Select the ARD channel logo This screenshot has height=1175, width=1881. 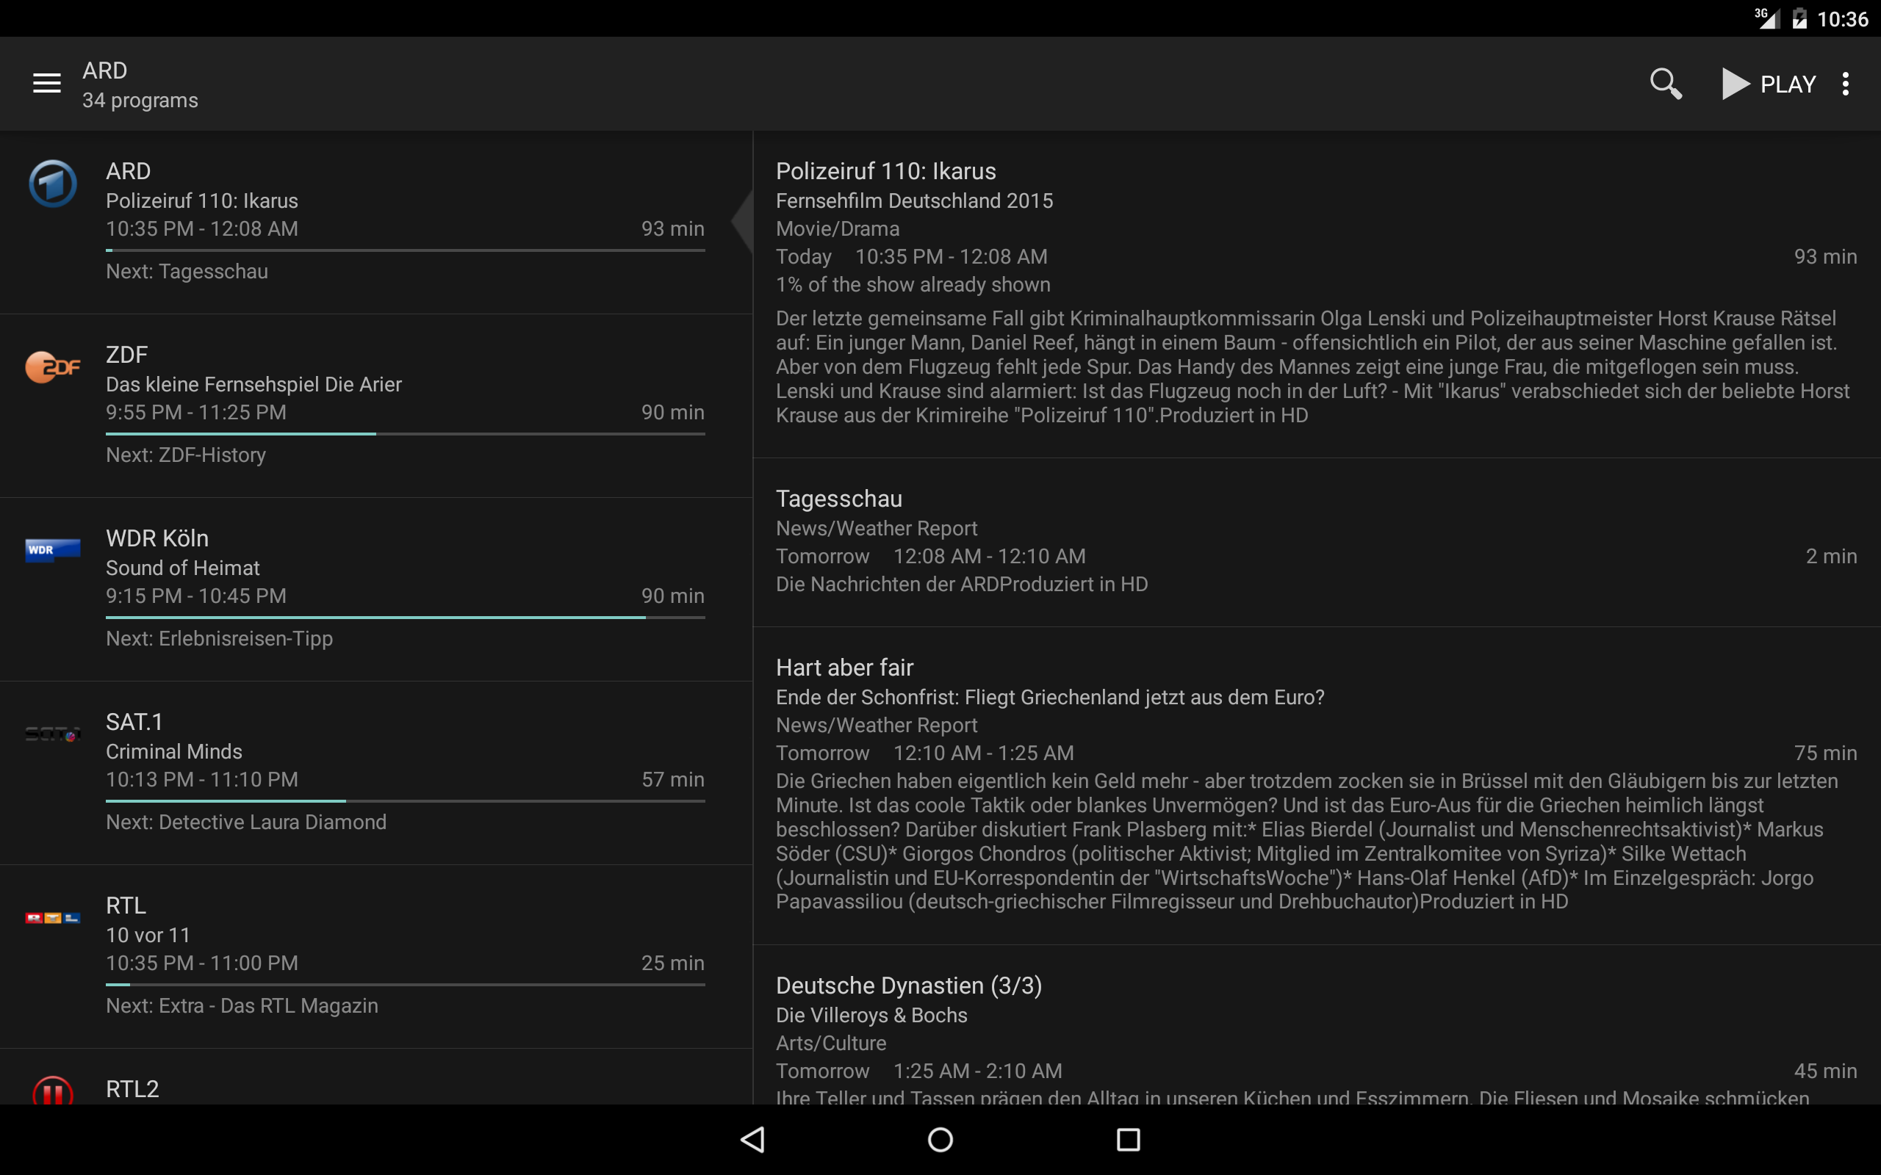[x=53, y=184]
